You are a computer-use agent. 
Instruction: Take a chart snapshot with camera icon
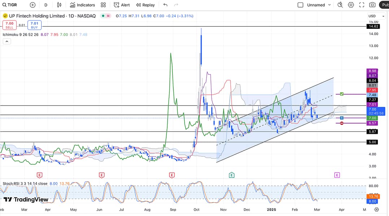(372, 5)
